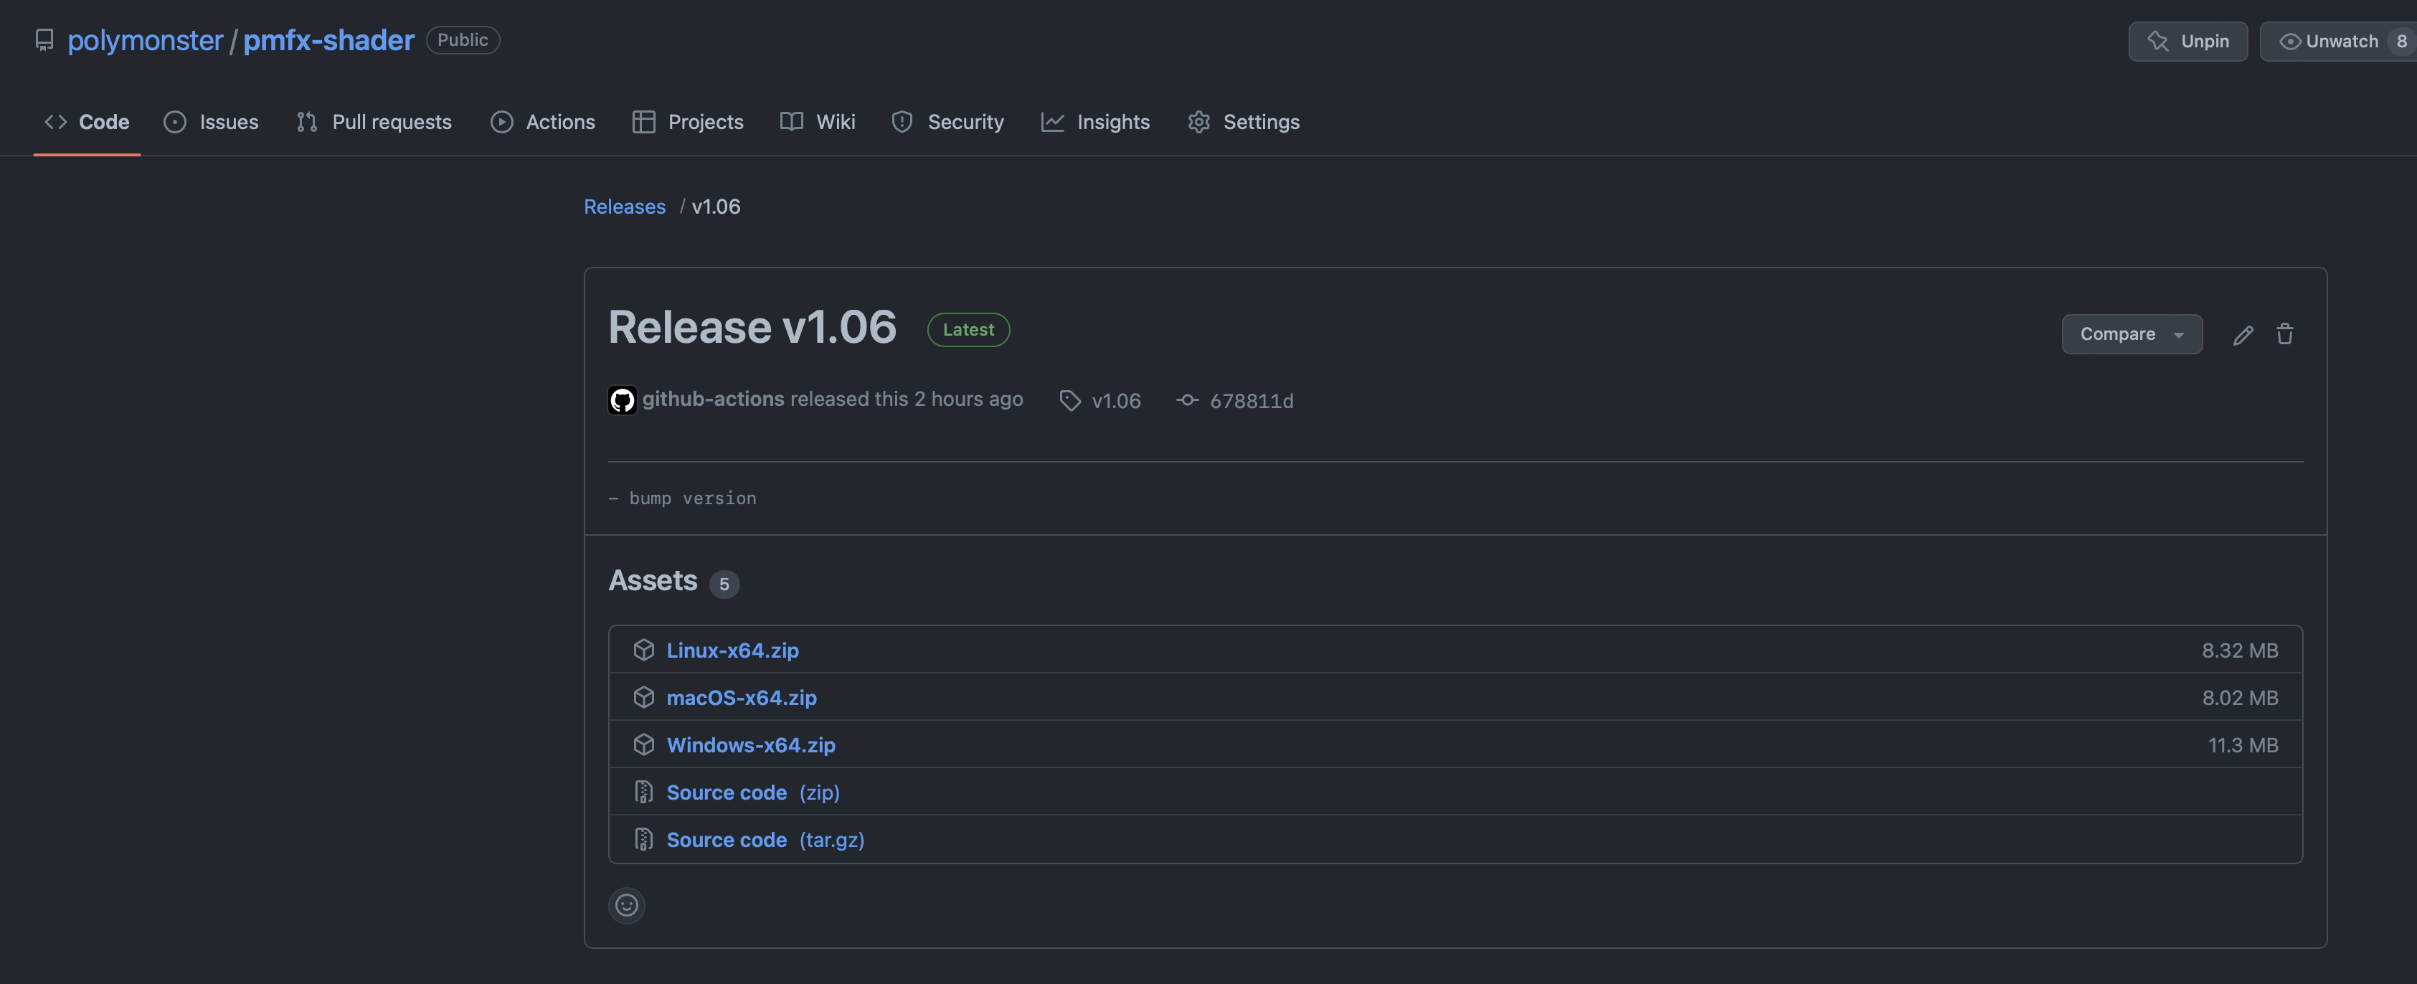Open the pmfx-shader repository link
Image resolution: width=2417 pixels, height=984 pixels.
(x=328, y=40)
